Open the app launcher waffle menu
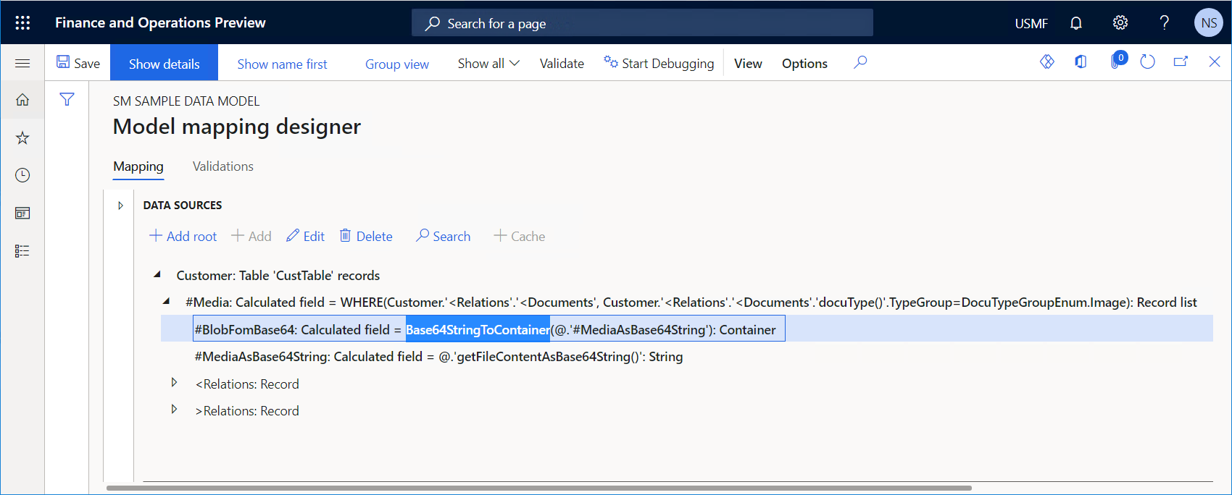The width and height of the screenshot is (1232, 495). (x=22, y=22)
